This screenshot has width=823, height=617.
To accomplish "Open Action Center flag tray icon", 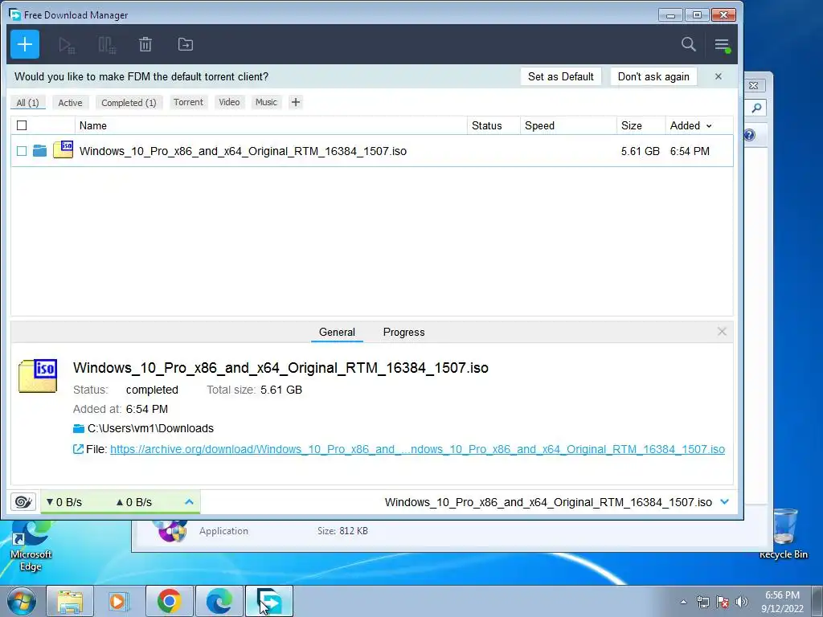I will pos(723,602).
